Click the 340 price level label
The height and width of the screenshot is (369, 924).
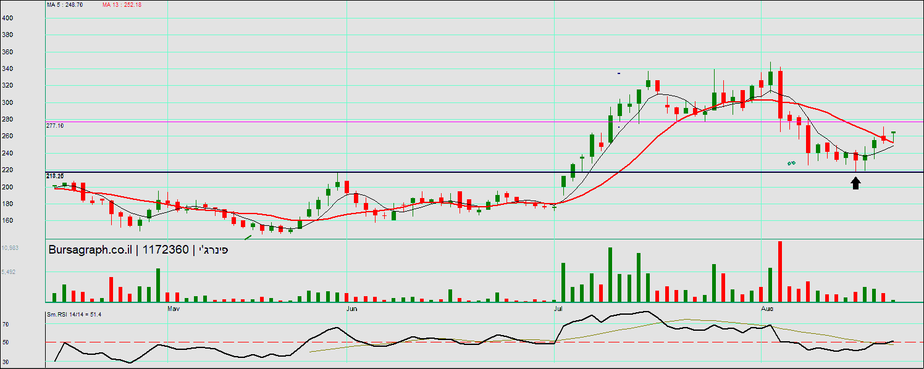[x=8, y=68]
